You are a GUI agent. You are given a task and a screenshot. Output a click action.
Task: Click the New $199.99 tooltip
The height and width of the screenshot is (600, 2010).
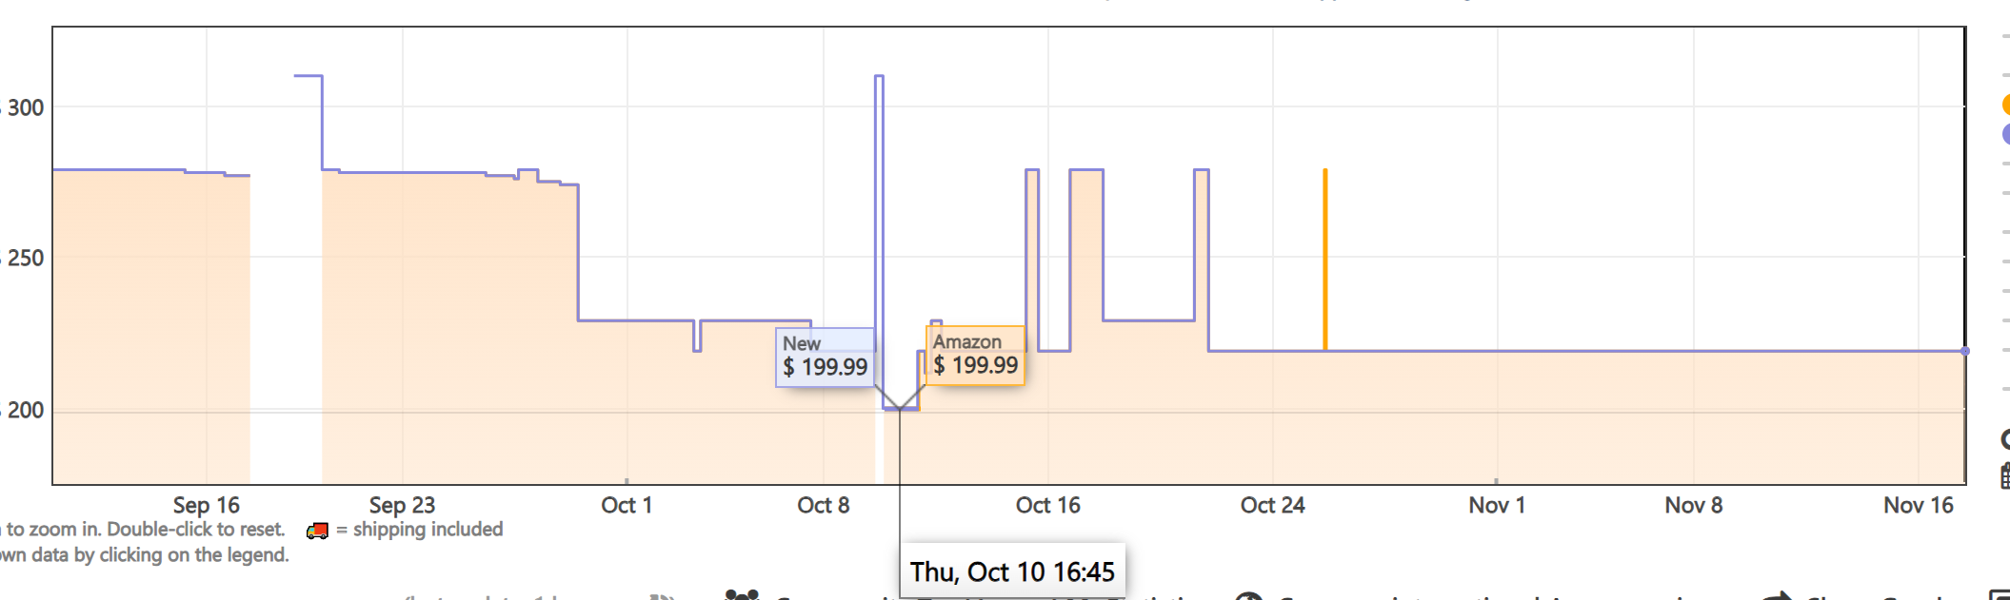coord(825,357)
